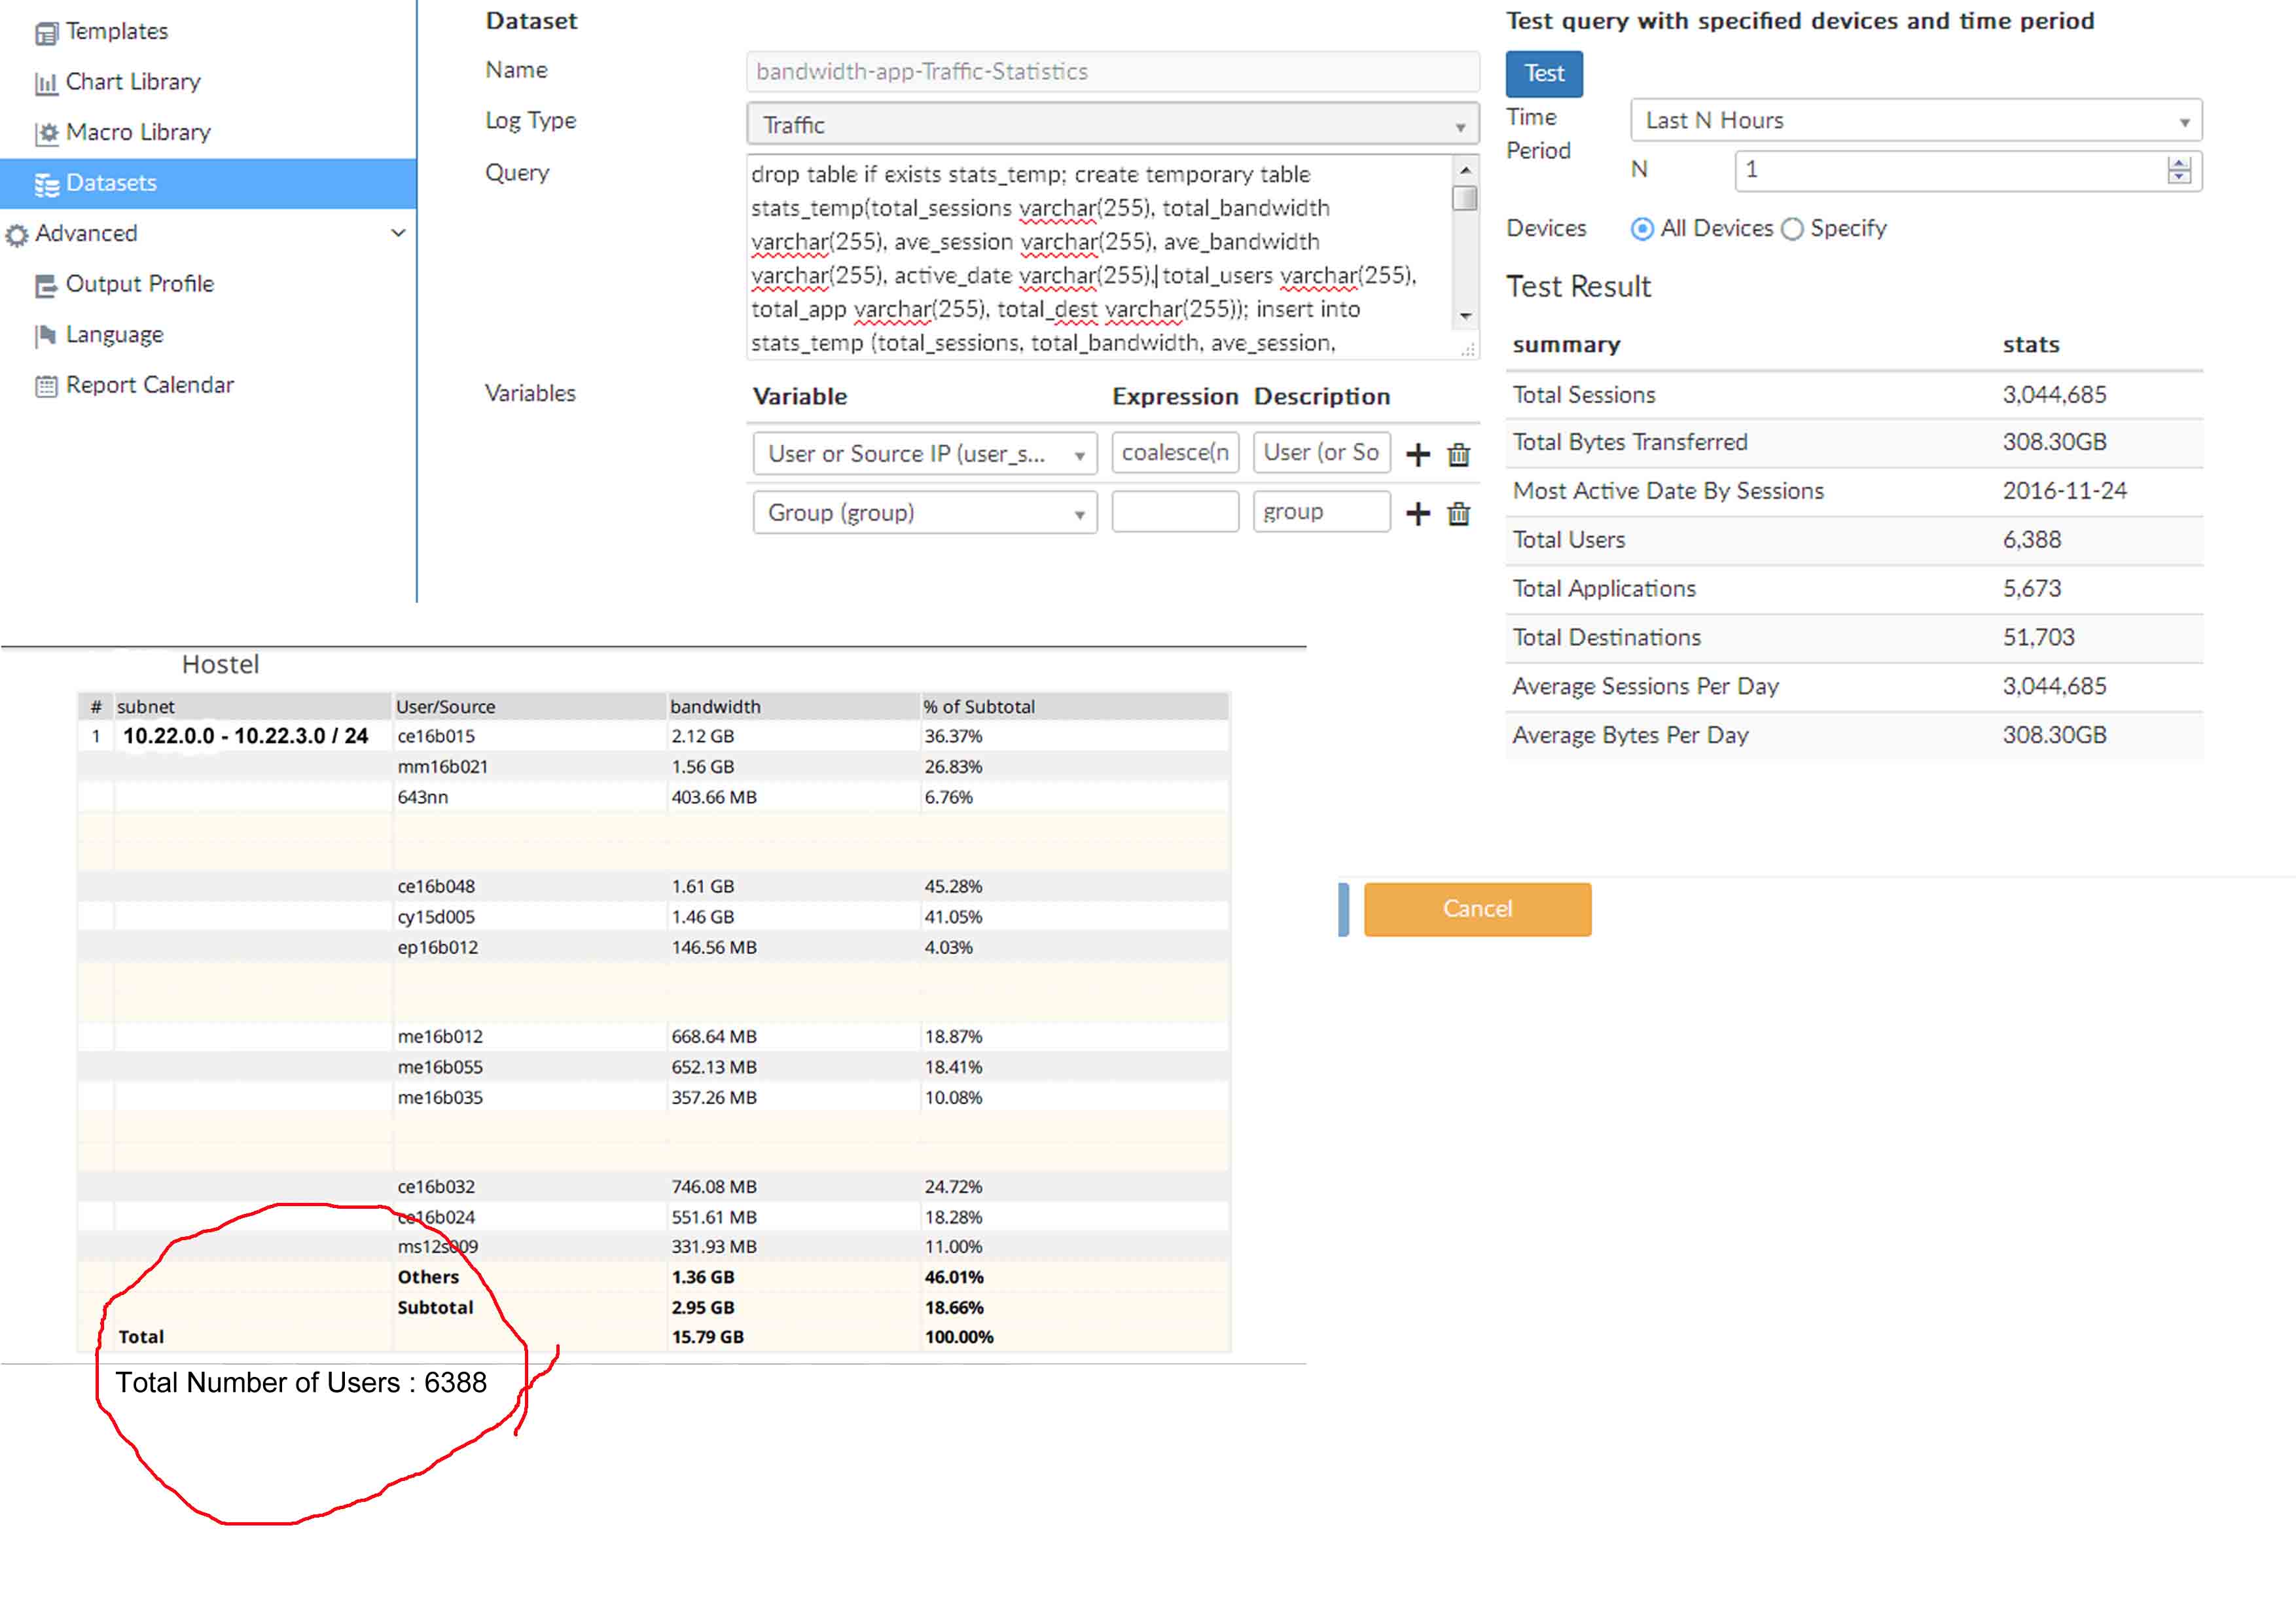The height and width of the screenshot is (1623, 2296).
Task: Click the Templates sidebar icon
Action: (x=46, y=33)
